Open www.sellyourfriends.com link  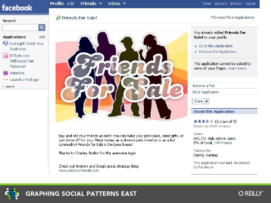click(79, 170)
